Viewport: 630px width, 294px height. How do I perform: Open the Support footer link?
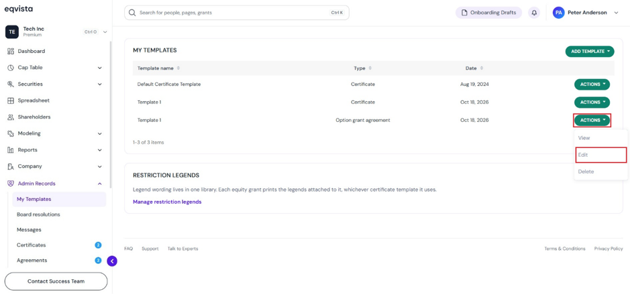150,248
